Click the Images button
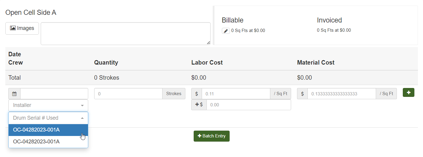The height and width of the screenshot is (157, 423). pyautogui.click(x=22, y=28)
